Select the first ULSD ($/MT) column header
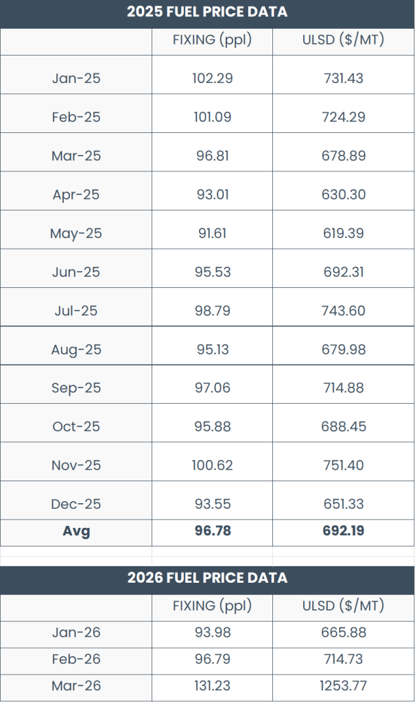Screen dimensions: 415x702 pyautogui.click(x=343, y=40)
